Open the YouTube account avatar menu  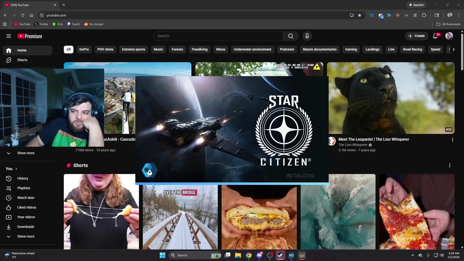[449, 36]
